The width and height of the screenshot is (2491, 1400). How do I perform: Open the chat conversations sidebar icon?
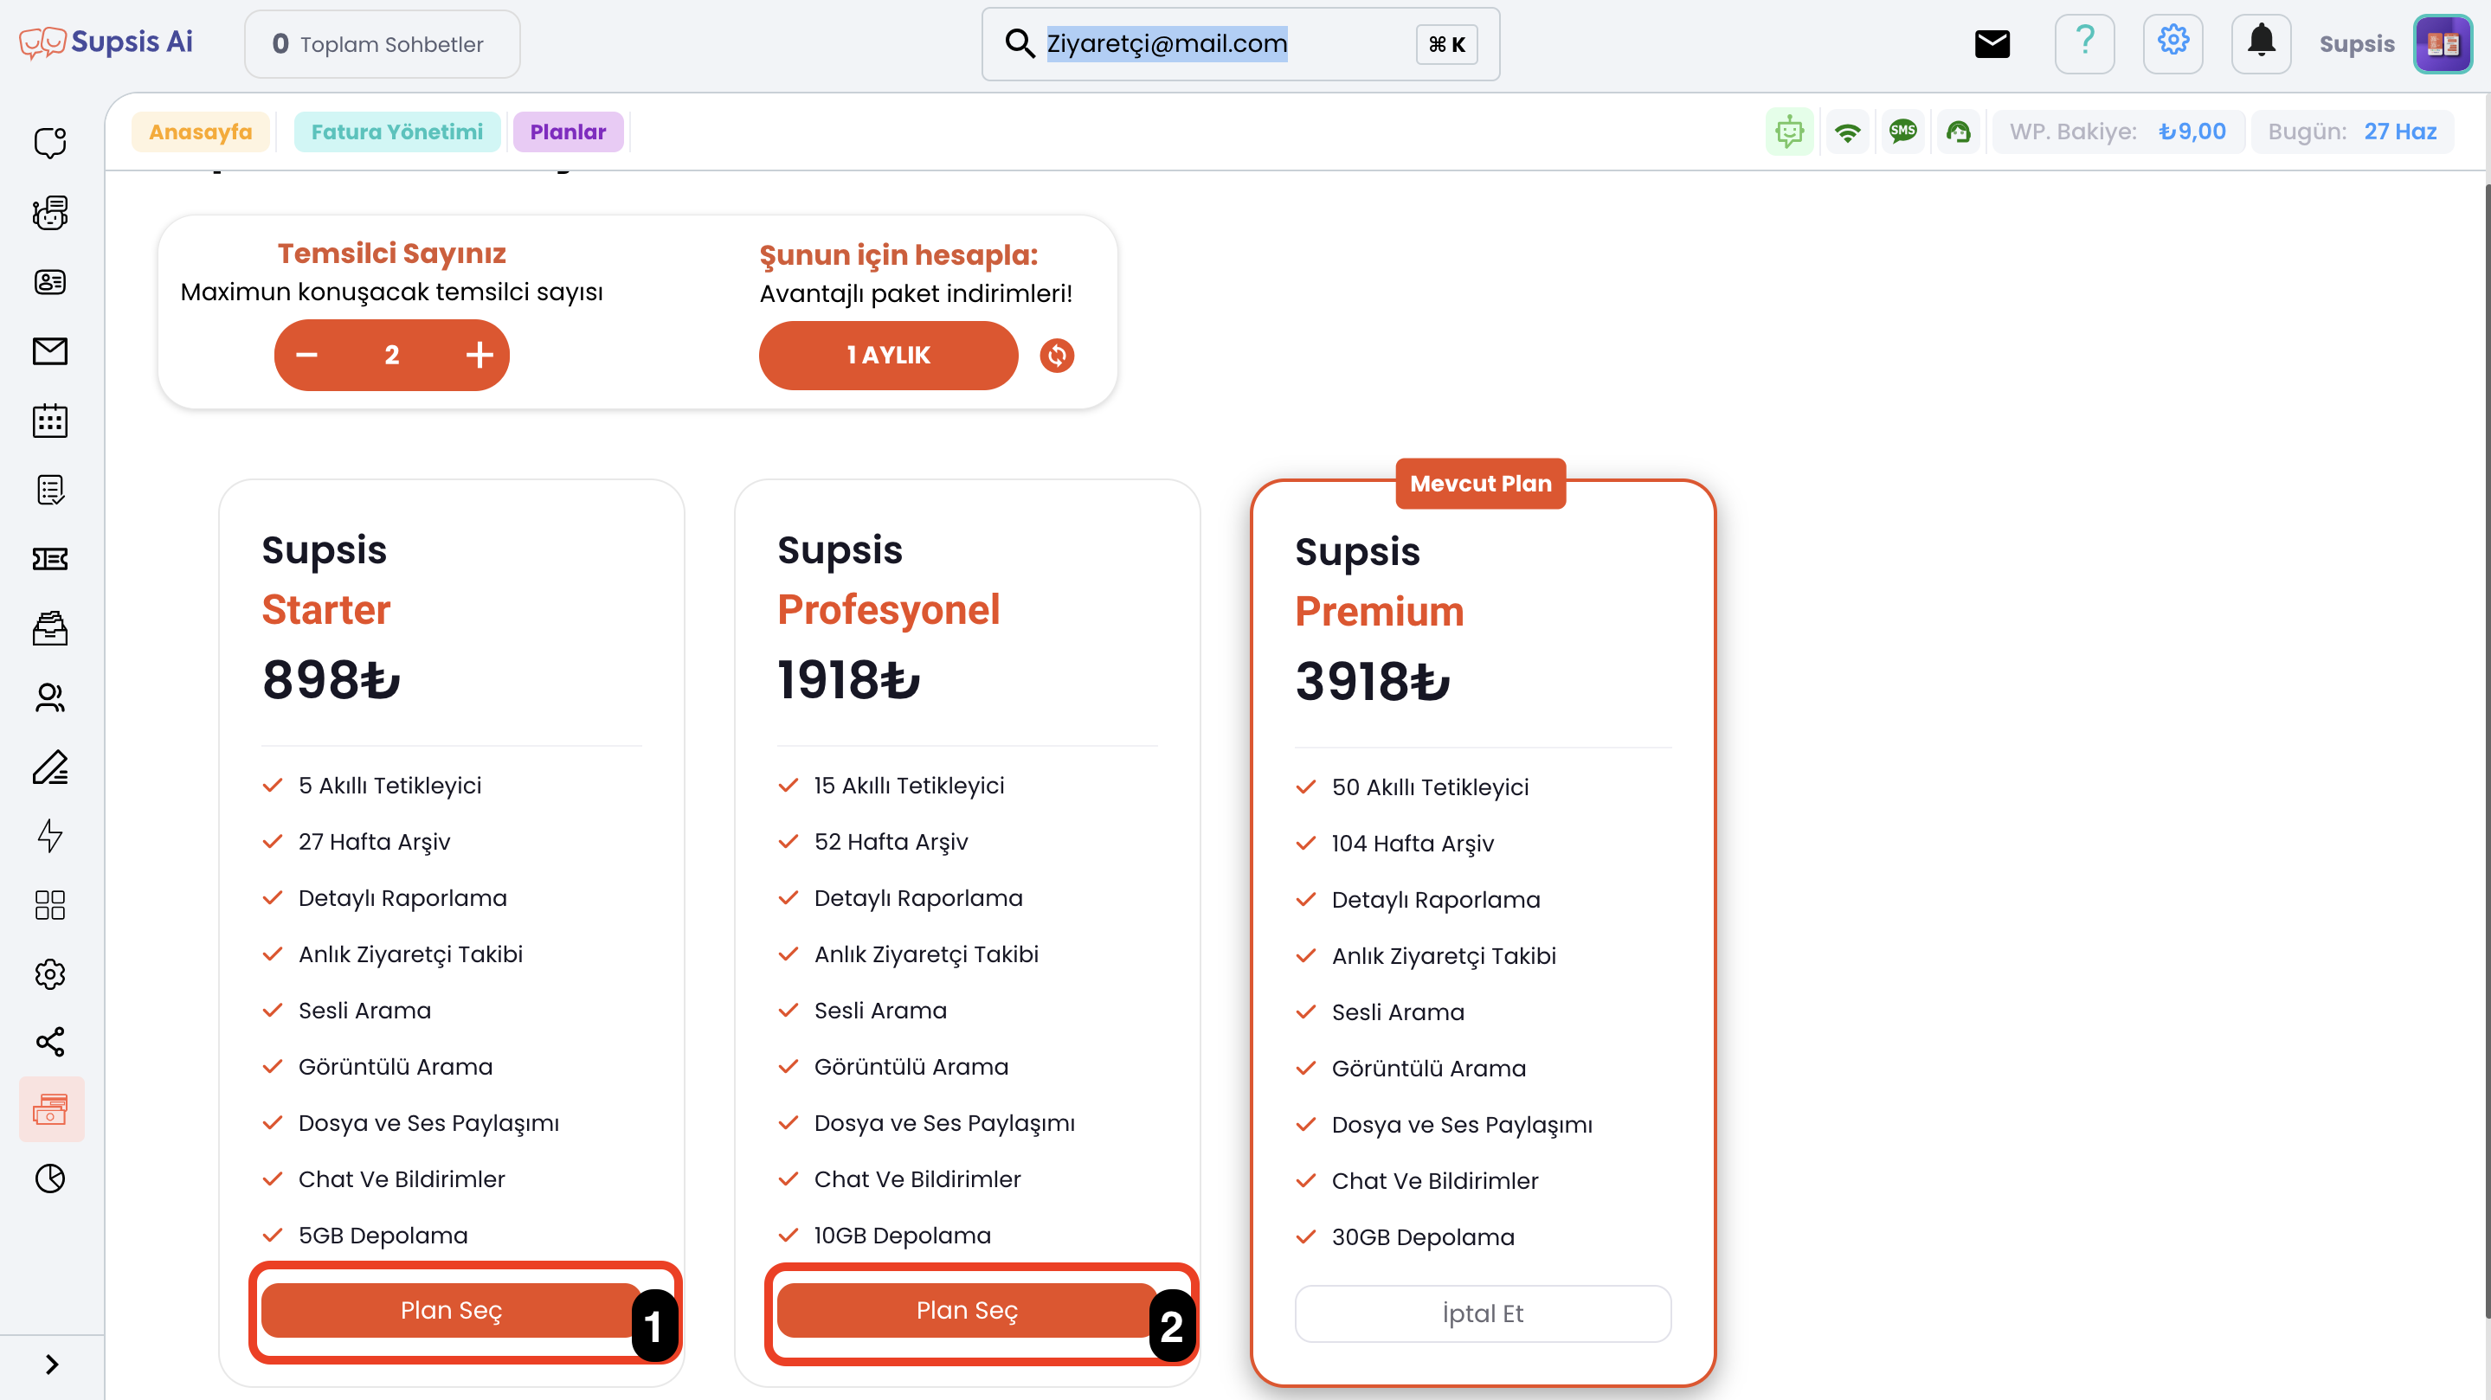pos(50,142)
